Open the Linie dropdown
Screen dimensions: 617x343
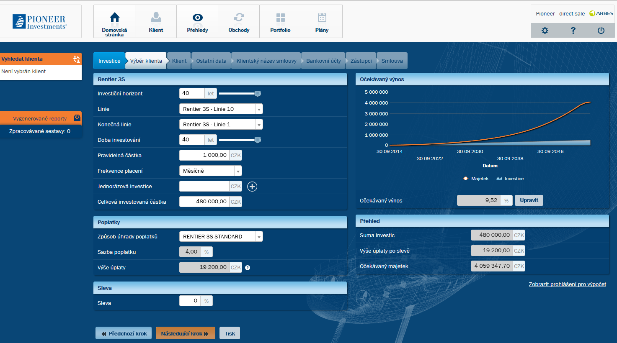pyautogui.click(x=221, y=109)
